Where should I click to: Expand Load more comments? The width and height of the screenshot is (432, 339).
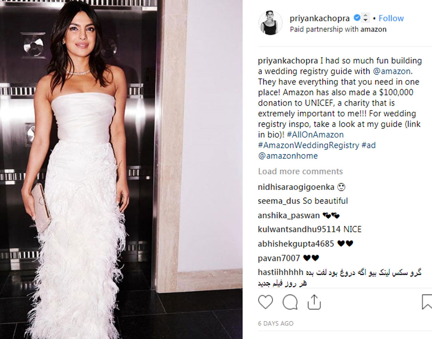tap(300, 172)
